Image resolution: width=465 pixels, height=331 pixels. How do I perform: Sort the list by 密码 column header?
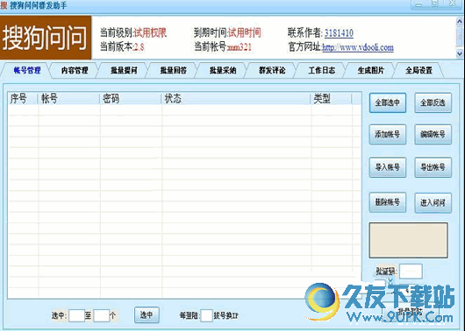point(131,98)
